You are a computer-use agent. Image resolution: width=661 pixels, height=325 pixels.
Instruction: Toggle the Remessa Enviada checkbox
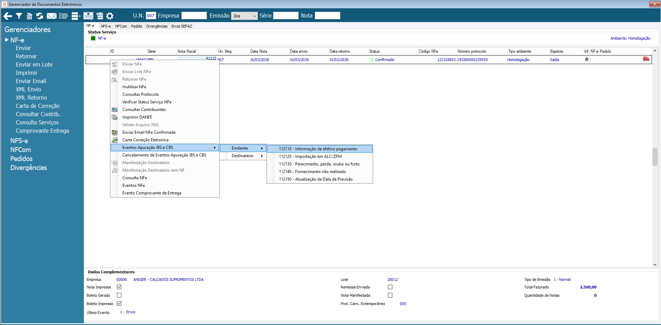pos(390,287)
